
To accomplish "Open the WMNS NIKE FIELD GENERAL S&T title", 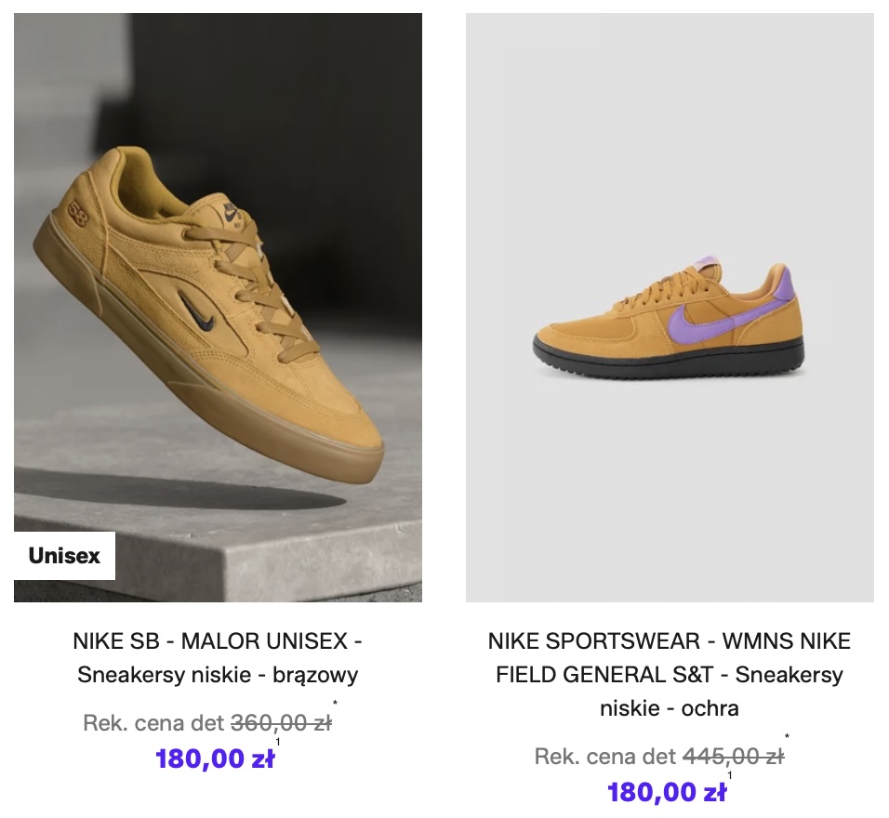I will coord(670,658).
